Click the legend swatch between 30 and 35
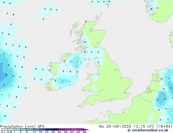Image resolution: width=173 pixels, height=133 pixels. (x=61, y=129)
